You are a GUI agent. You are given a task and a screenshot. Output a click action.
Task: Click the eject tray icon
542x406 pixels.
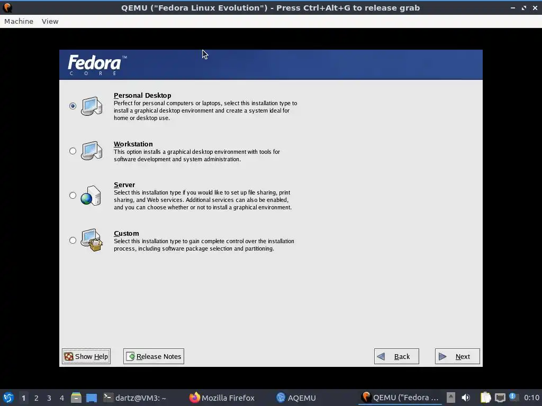(451, 398)
